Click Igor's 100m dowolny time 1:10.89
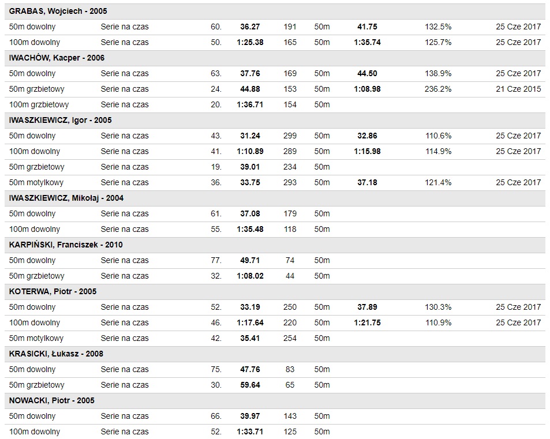Image resolution: width=550 pixels, height=439 pixels. 250,151
